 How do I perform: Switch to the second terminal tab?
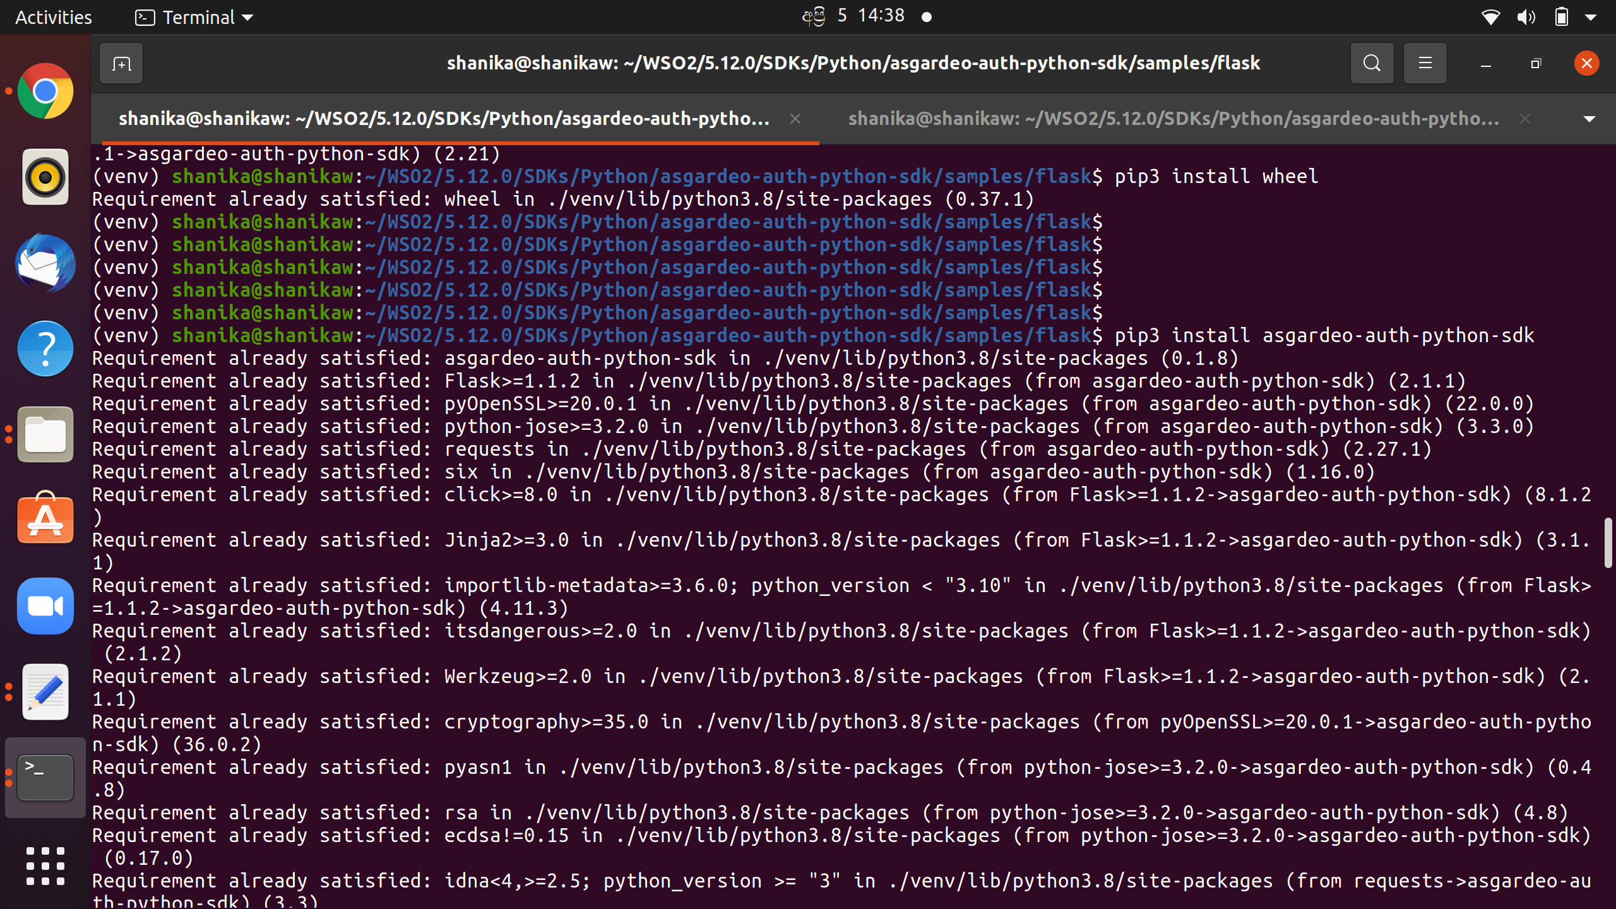coord(1173,119)
